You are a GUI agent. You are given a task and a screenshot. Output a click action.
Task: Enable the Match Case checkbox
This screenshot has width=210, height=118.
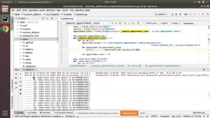point(144,23)
